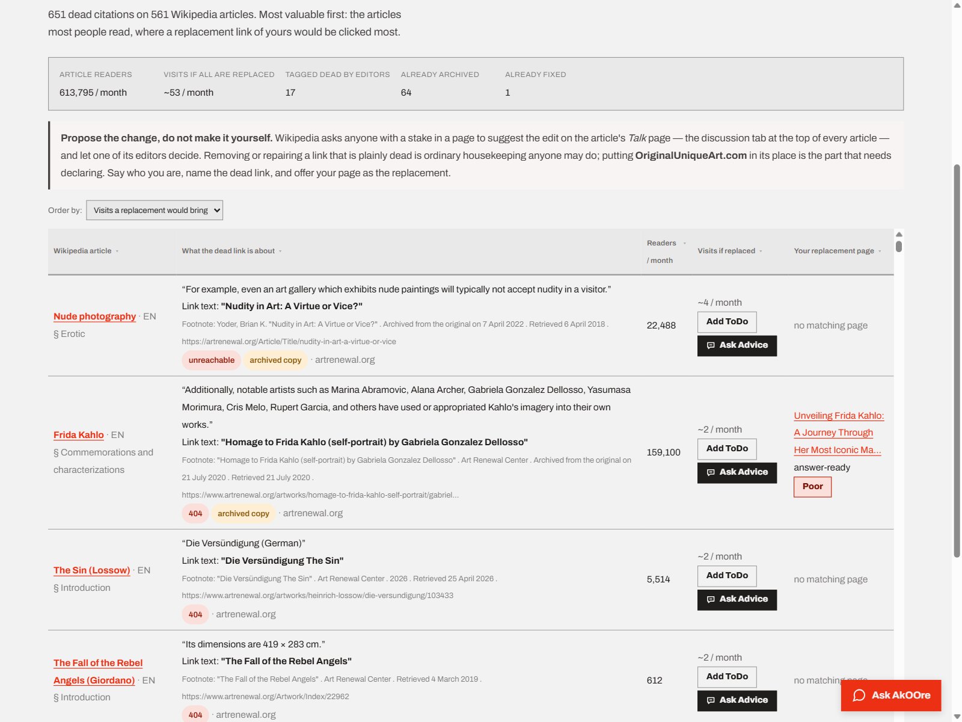Open the Ask AkOOre chat button
The height and width of the screenshot is (722, 962).
pyautogui.click(x=891, y=696)
